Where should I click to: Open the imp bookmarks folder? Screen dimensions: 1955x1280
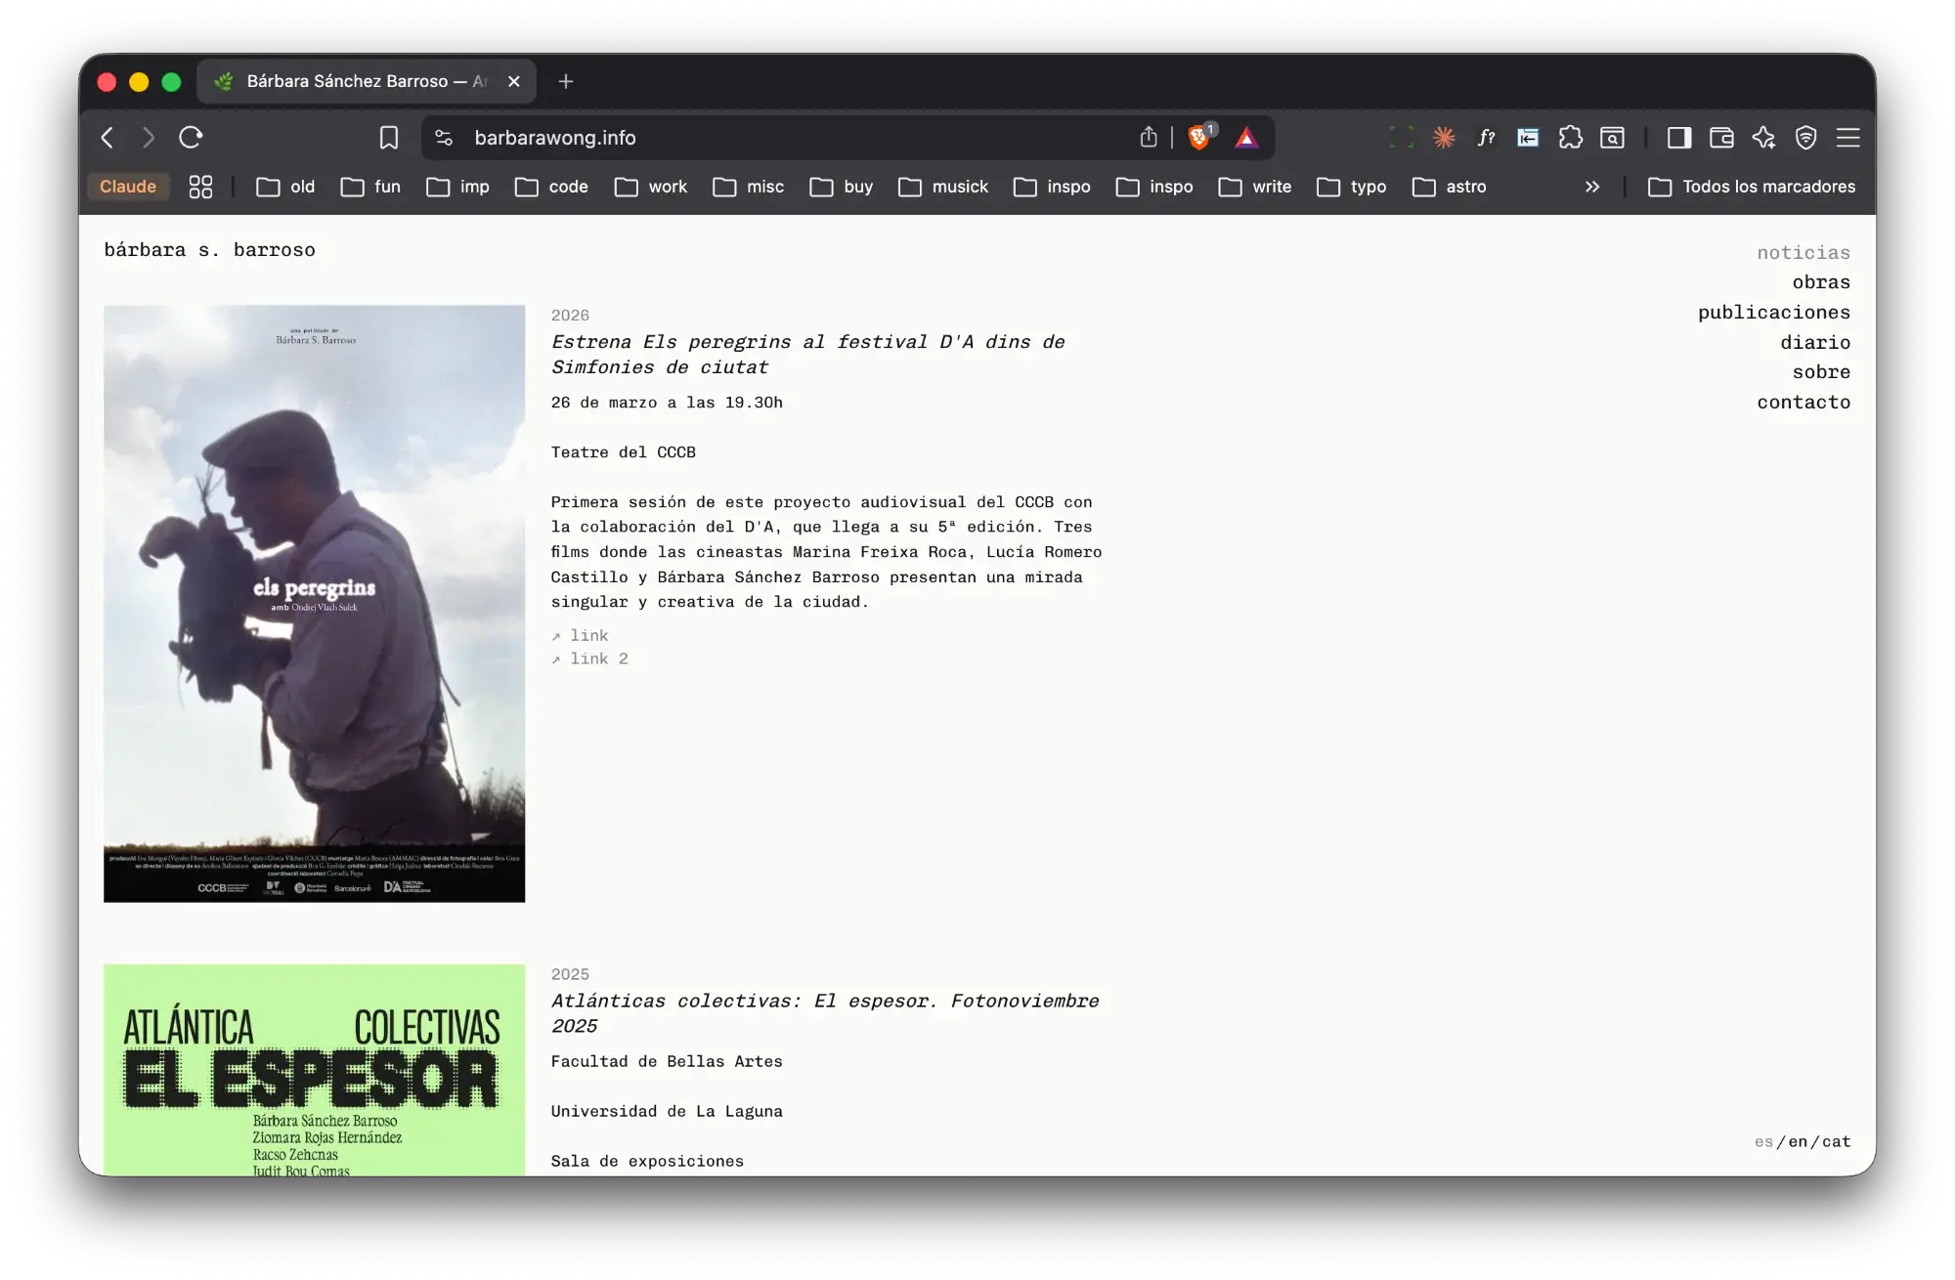457,187
